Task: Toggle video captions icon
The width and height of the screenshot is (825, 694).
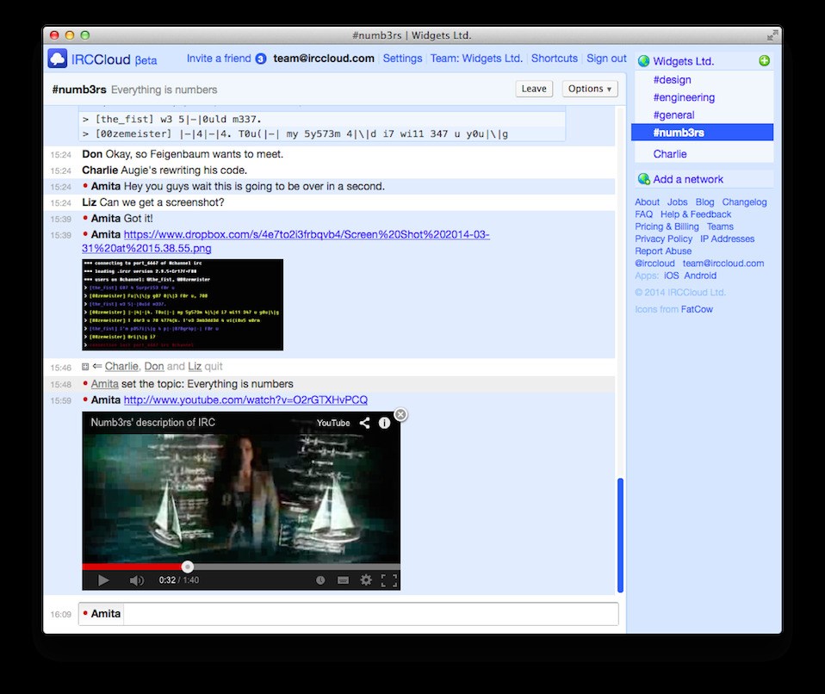Action: pos(343,579)
